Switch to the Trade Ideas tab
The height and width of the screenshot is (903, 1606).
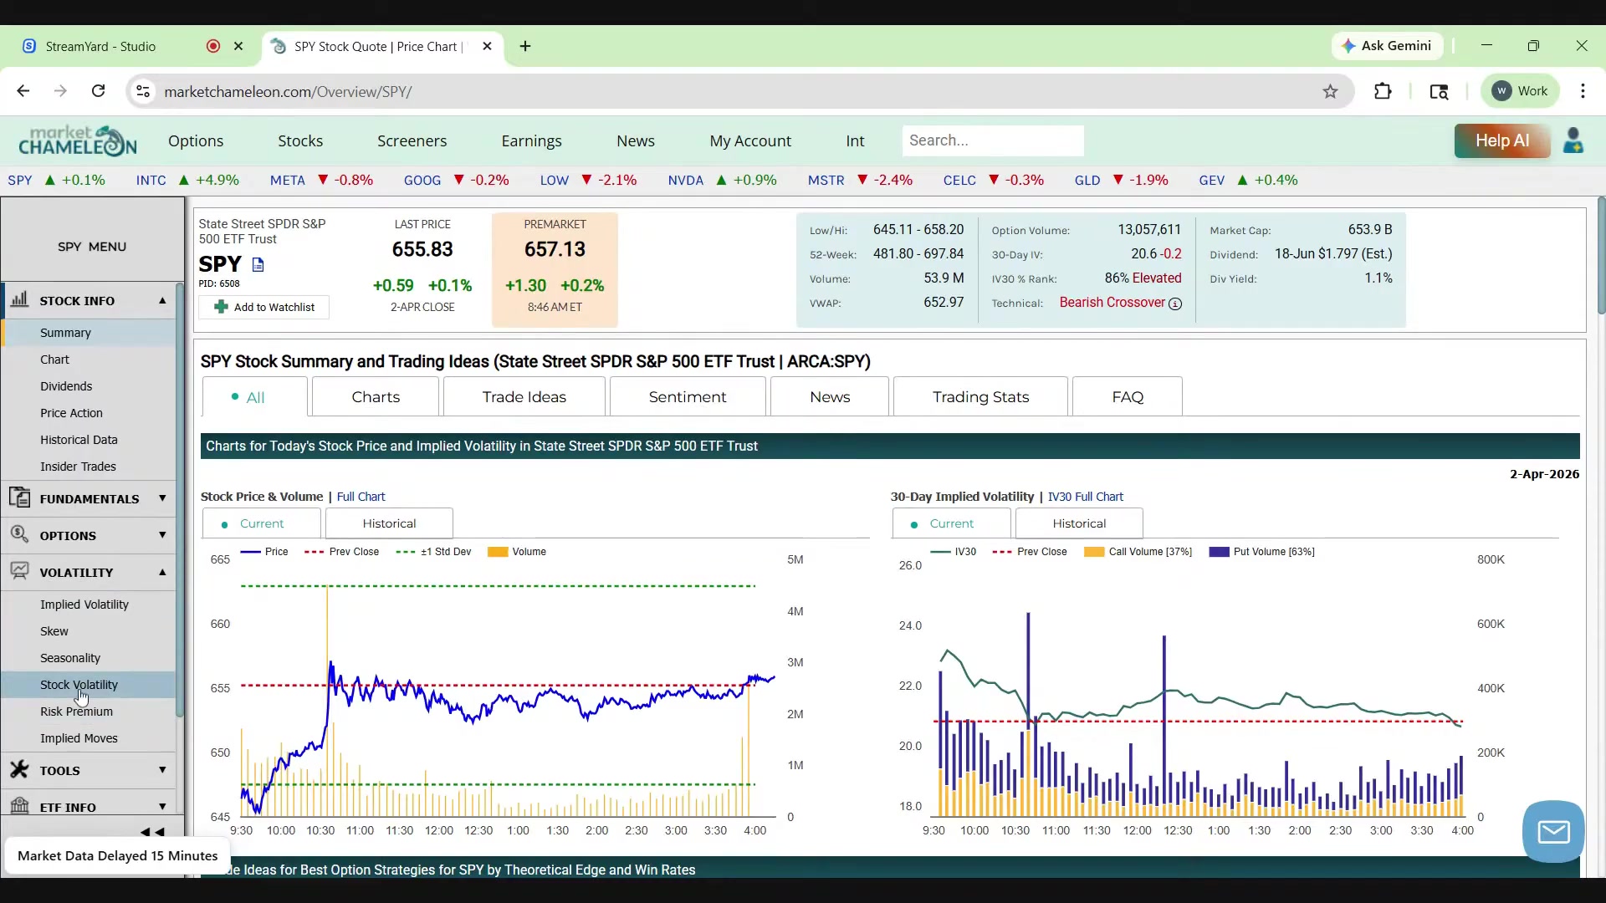point(524,397)
